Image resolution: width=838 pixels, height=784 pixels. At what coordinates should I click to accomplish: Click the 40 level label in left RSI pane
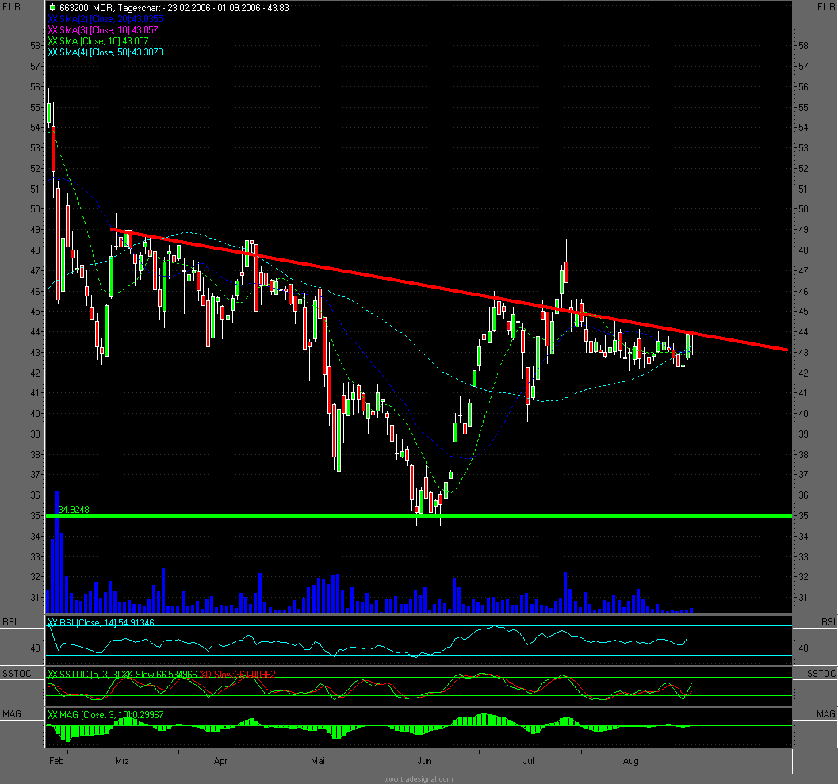[35, 648]
